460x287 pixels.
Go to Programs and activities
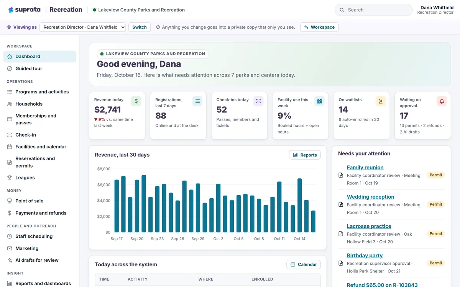click(40, 92)
